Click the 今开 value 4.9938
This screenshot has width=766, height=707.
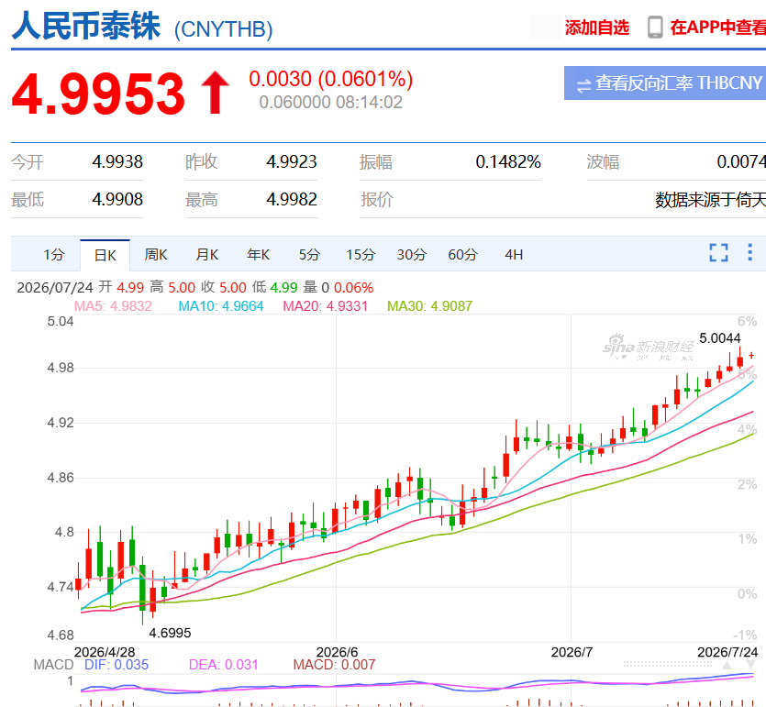point(117,161)
